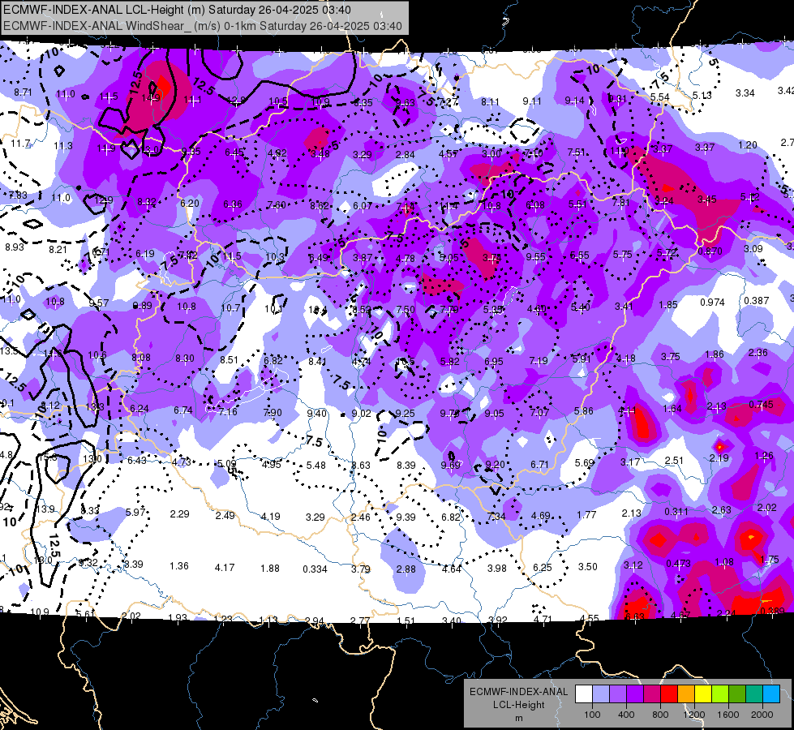Click the wind shear value 6.25

[542, 568]
